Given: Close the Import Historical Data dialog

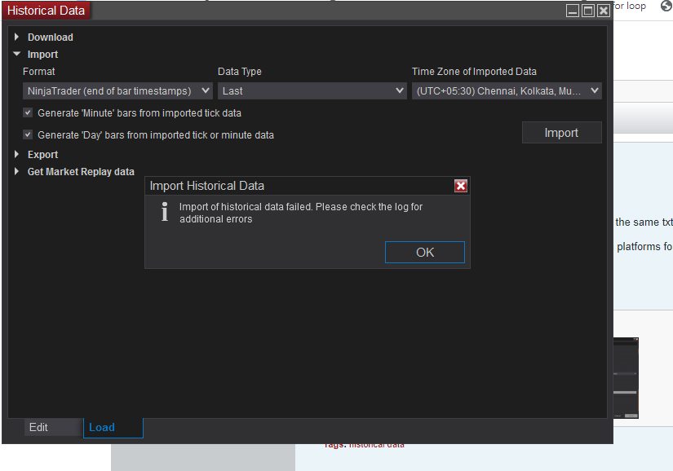Looking at the screenshot, I should click(461, 186).
